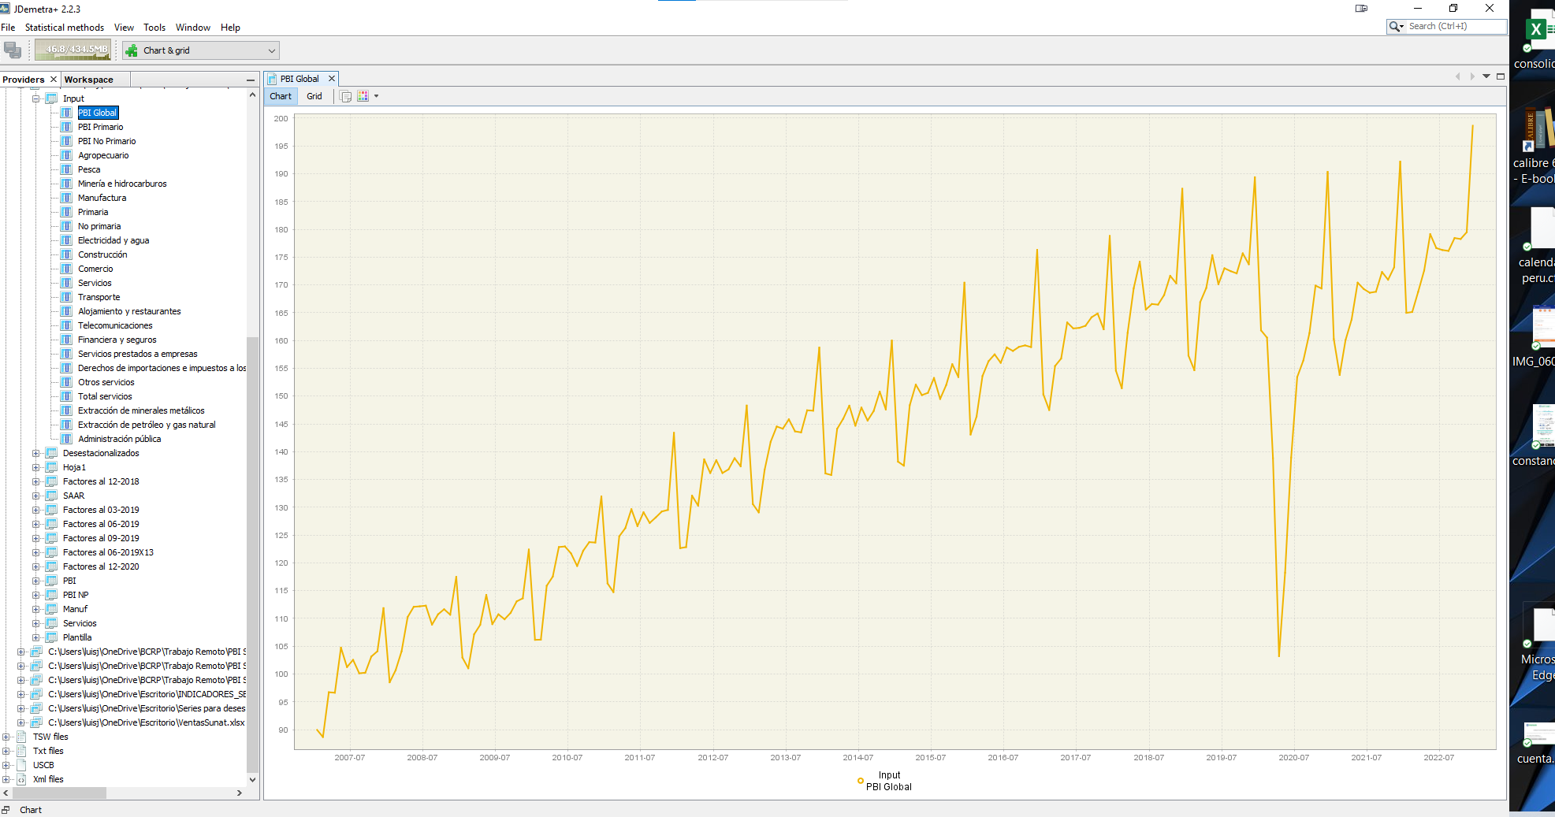Open the Statistical methods menu

pos(64,28)
